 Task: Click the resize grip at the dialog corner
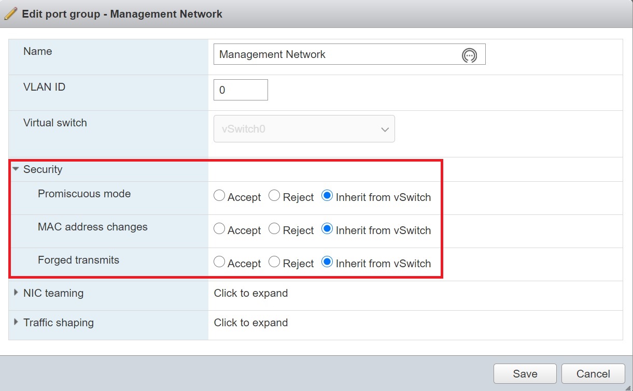pyautogui.click(x=628, y=386)
